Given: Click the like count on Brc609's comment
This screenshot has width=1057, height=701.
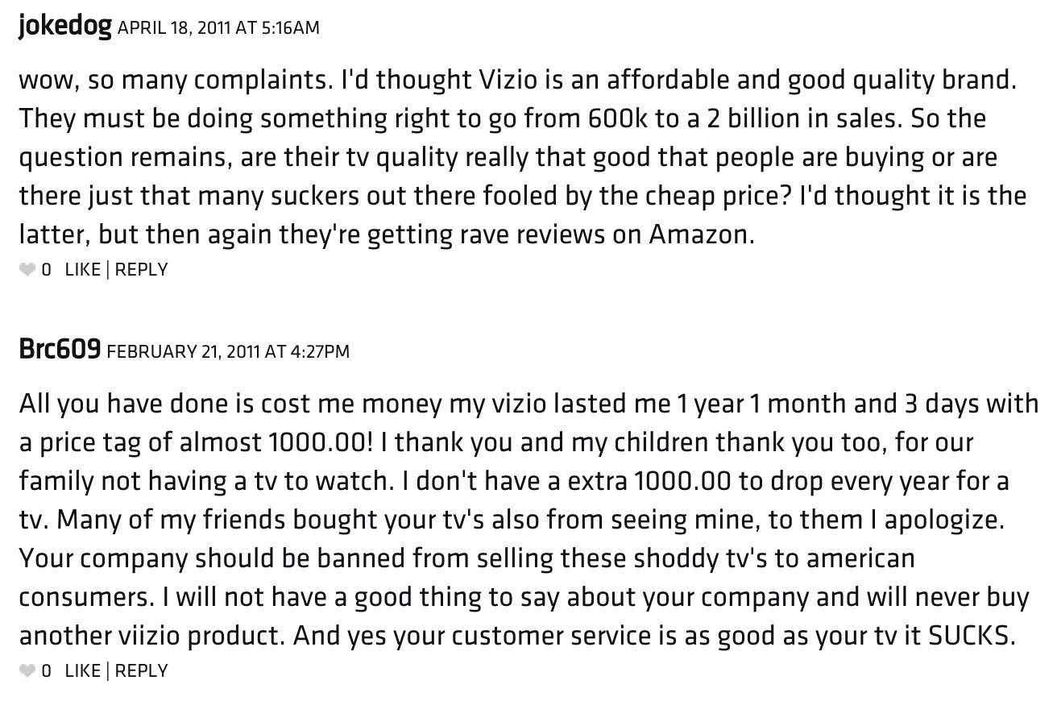Looking at the screenshot, I should (46, 671).
